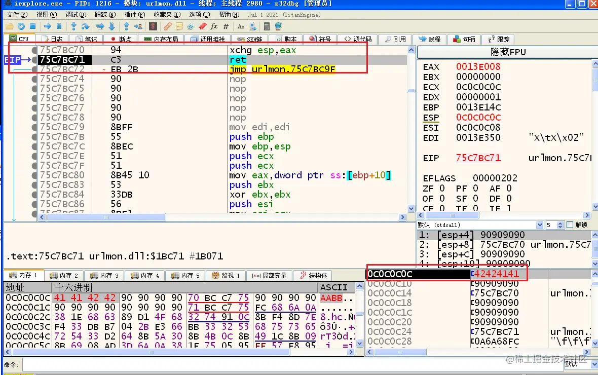Click the stop debugging square icon

33,26
